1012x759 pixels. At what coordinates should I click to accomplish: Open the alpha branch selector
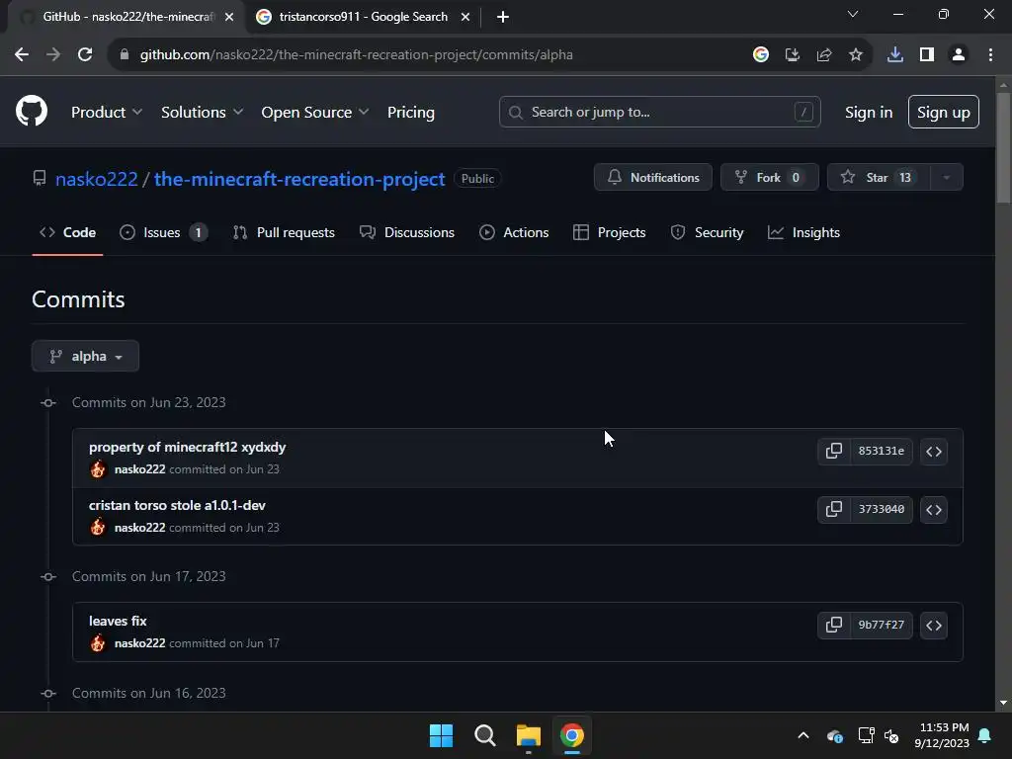(x=85, y=356)
